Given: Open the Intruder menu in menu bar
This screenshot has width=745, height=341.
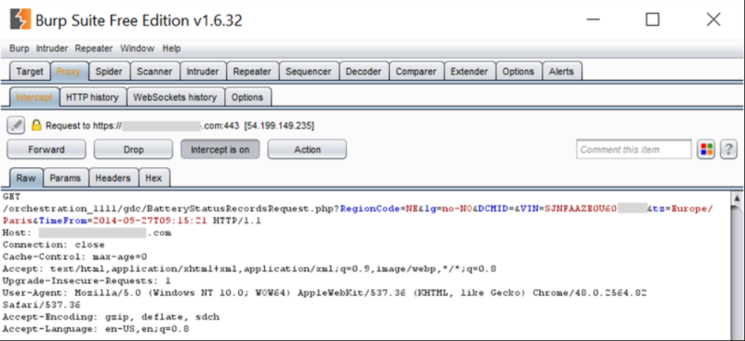Looking at the screenshot, I should (x=52, y=48).
